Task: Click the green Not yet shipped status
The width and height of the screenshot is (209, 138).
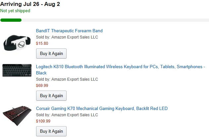Action: coord(15,11)
